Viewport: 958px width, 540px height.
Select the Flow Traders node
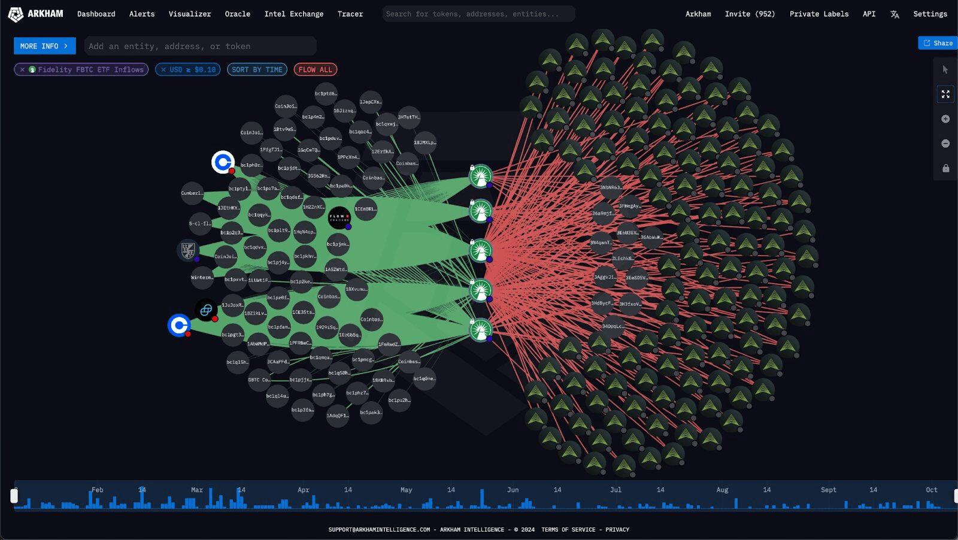point(339,218)
